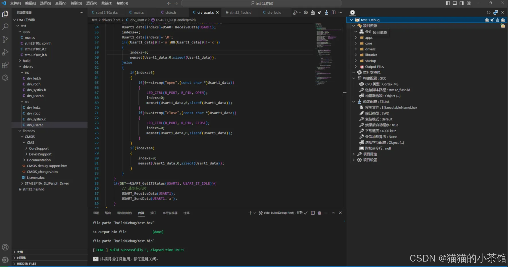
Task: Expand the 项目属性 node
Action: point(370,154)
